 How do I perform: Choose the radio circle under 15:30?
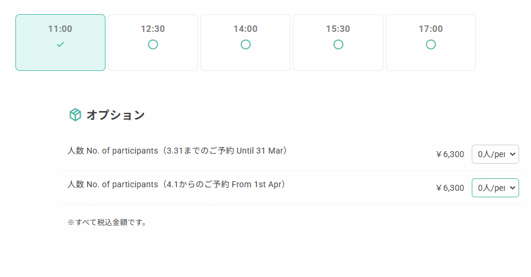338,44
